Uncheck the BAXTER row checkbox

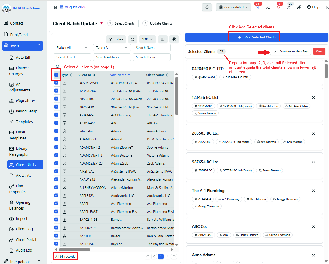click(x=56, y=236)
